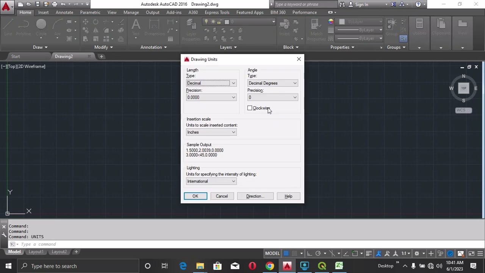Click the MODEL button in status bar
The width and height of the screenshot is (485, 273).
(x=272, y=253)
